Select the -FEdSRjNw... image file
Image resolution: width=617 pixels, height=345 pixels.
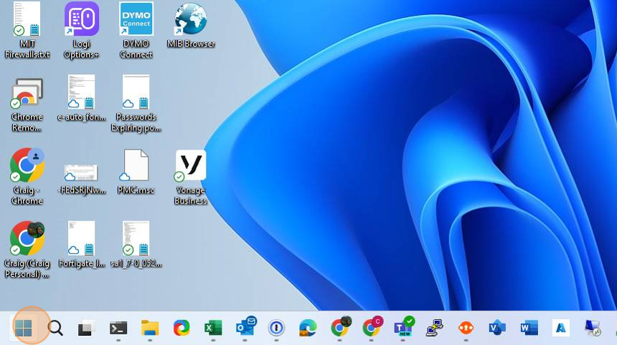[81, 178]
